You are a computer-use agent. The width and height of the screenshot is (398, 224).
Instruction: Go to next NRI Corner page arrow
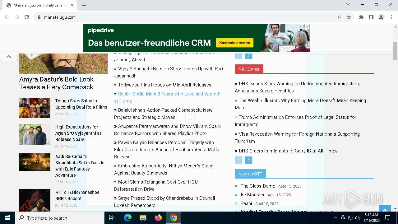[248, 160]
